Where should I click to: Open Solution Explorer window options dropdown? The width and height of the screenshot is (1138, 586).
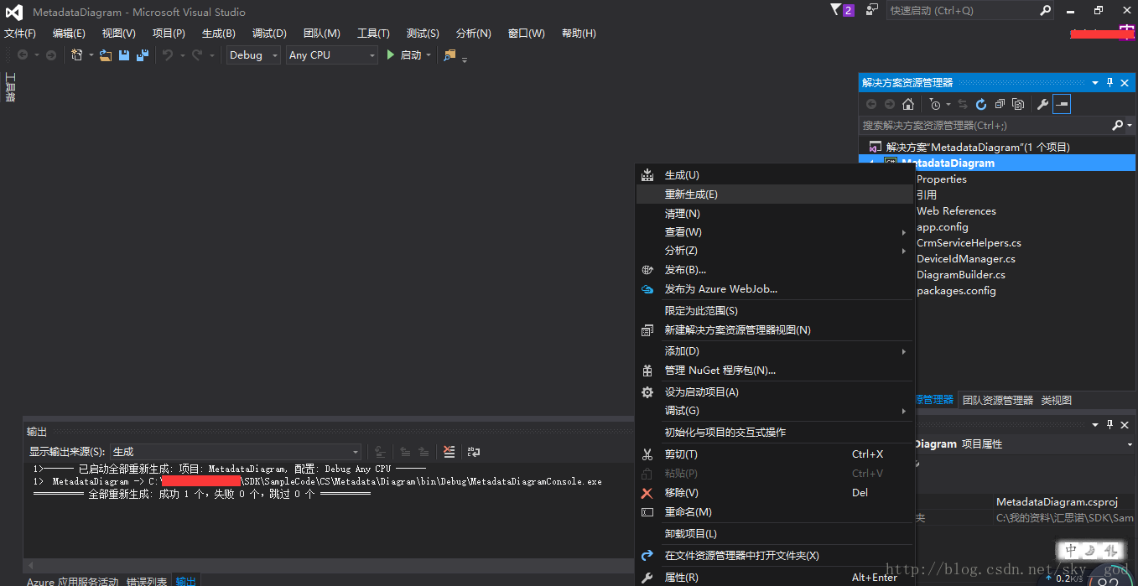[1095, 83]
